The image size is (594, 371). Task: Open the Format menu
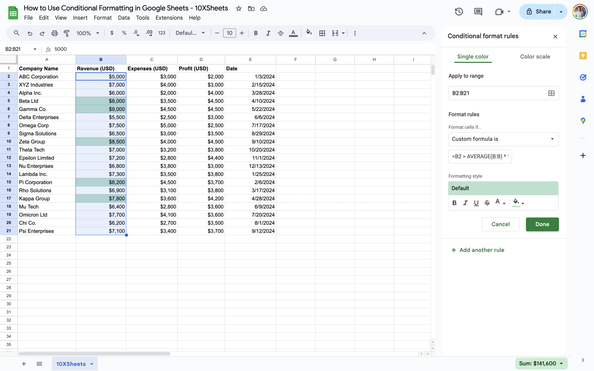[x=102, y=18]
